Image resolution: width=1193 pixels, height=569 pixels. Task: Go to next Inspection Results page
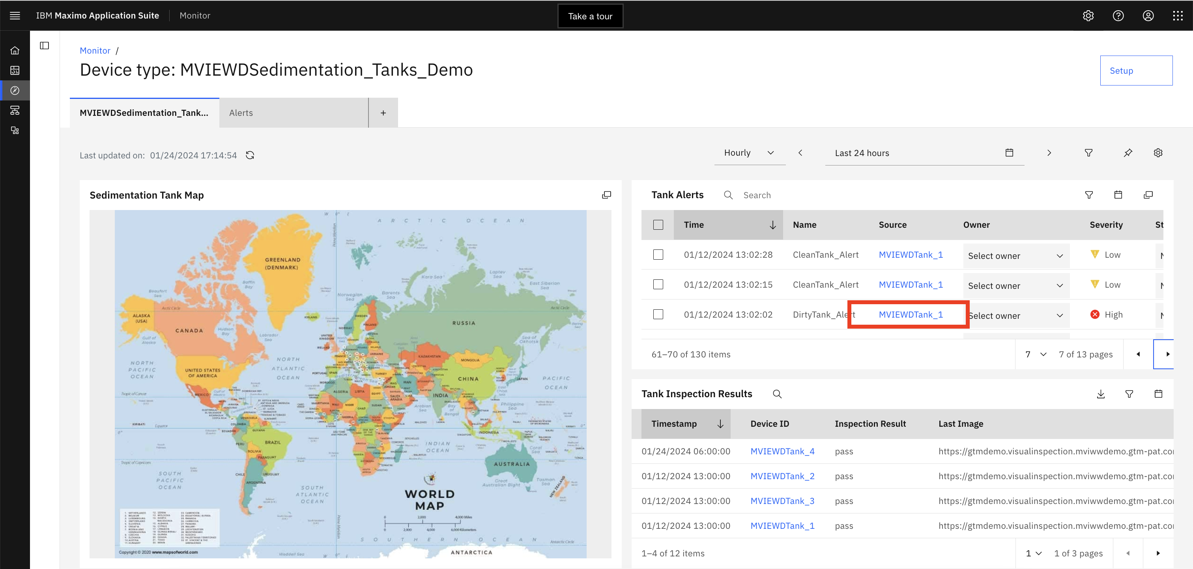coord(1158,553)
